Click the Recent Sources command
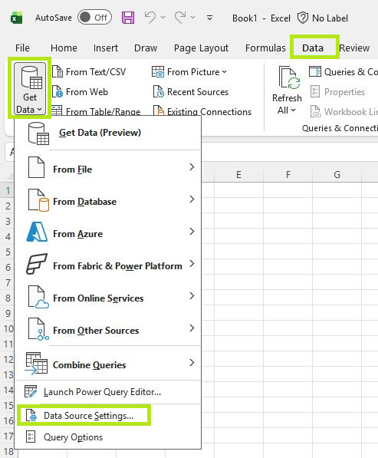The height and width of the screenshot is (458, 378). click(191, 92)
